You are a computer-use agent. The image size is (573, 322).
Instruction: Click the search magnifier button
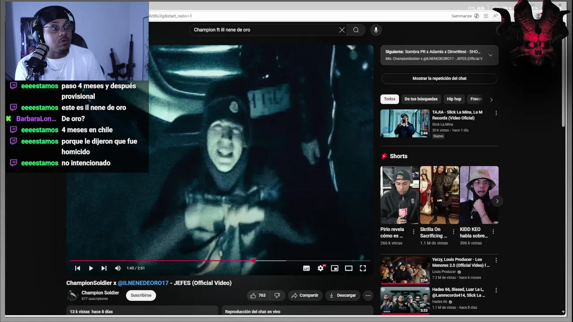(x=356, y=30)
